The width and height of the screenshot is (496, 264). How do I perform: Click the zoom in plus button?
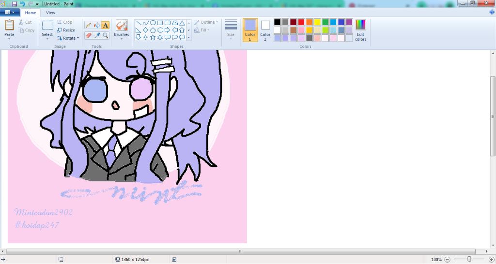pyautogui.click(x=492, y=259)
